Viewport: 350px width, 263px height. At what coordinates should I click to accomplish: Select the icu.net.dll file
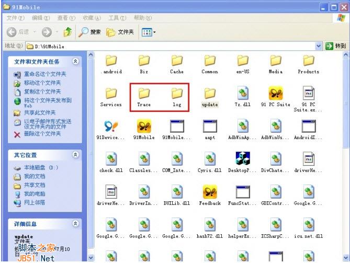coord(309,228)
